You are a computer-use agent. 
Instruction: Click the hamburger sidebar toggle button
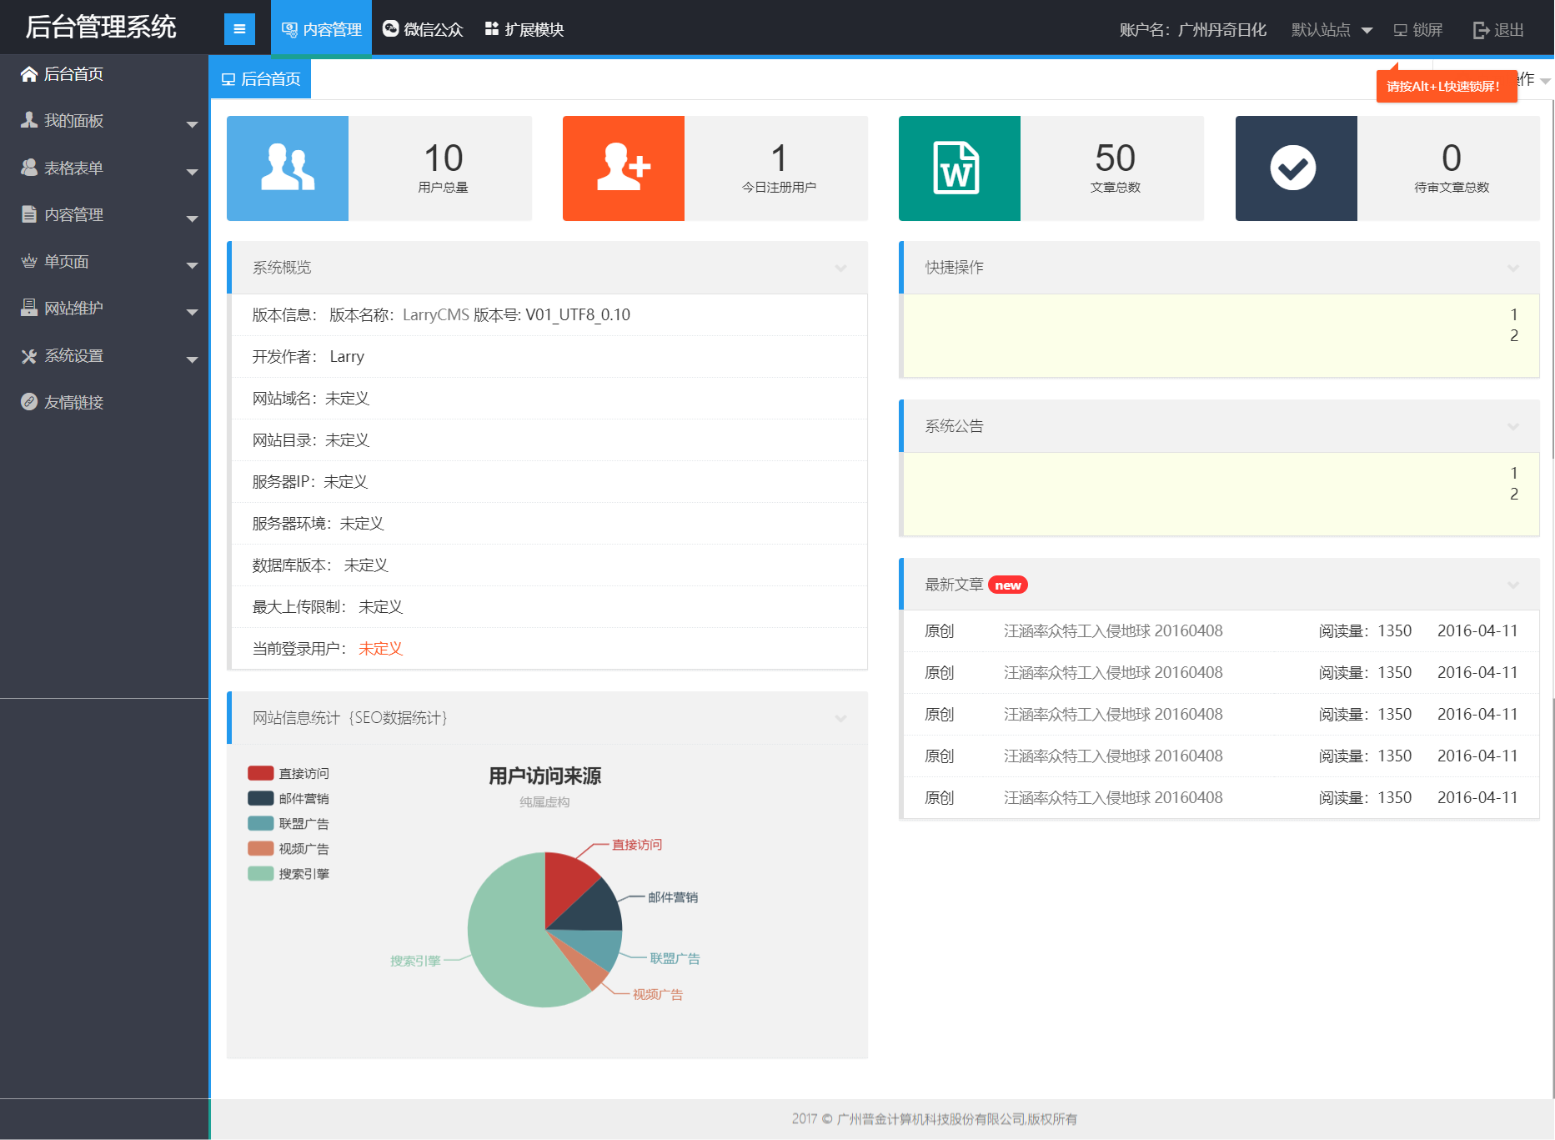239,29
